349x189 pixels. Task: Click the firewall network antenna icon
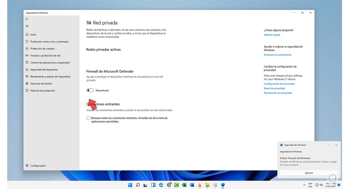click(27, 55)
